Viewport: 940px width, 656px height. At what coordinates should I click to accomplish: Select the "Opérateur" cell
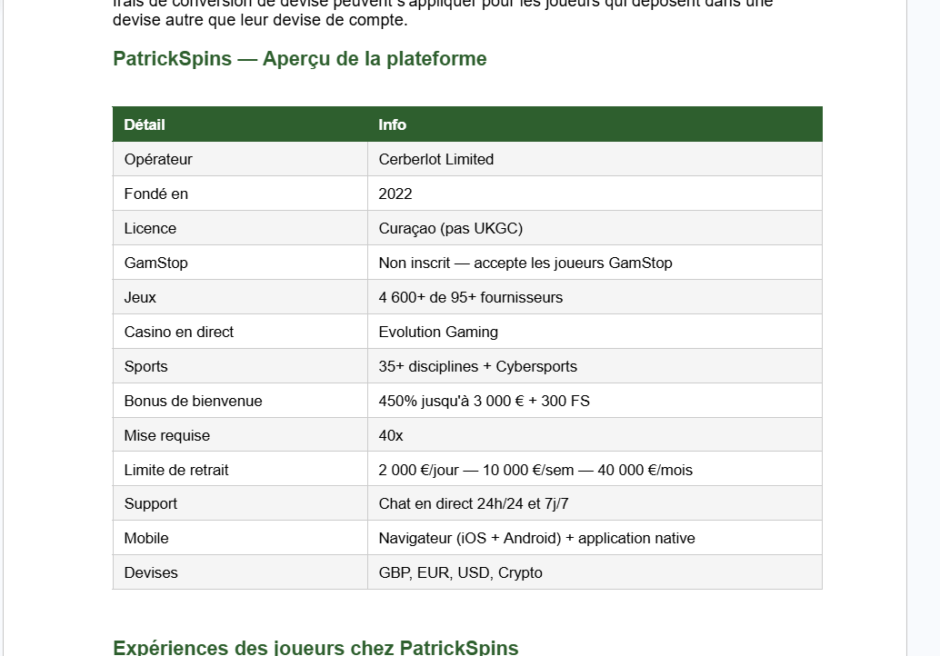240,159
